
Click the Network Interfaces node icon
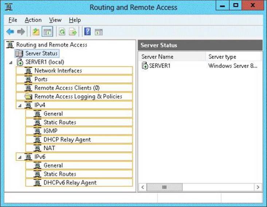point(28,71)
